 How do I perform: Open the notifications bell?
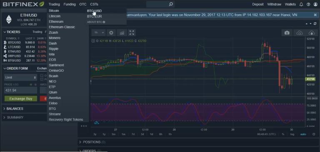click(x=301, y=4)
